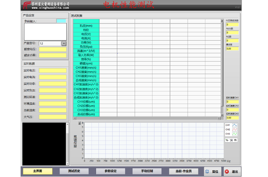Open the 当前-作业员 tab
The height and width of the screenshot is (177, 268).
184,171
